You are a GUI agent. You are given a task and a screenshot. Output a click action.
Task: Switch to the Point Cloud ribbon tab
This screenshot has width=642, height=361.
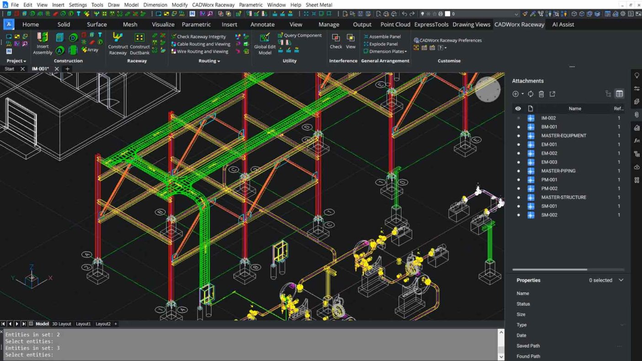pyautogui.click(x=395, y=25)
